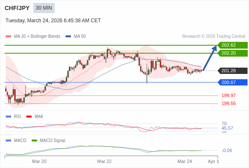The width and height of the screenshot is (249, 168).
Task: Click the 9MA legend label
Action: coord(39,117)
